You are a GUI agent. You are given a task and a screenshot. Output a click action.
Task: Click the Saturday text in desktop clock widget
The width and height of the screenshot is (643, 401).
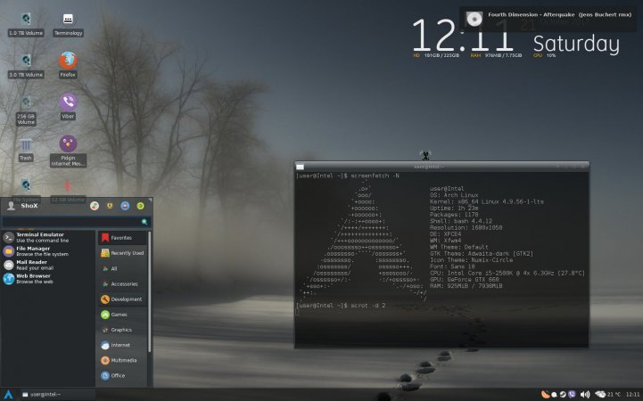click(x=576, y=44)
